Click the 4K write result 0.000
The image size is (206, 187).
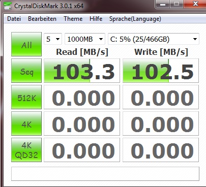pos(161,123)
